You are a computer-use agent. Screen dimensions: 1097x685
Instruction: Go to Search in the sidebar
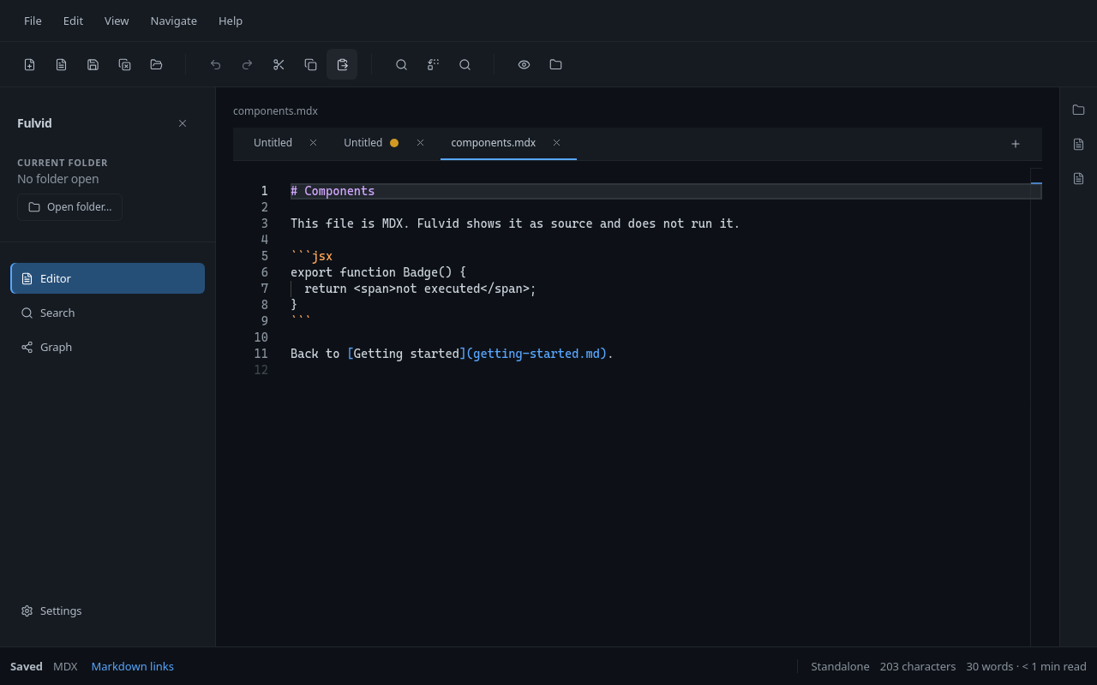pos(107,313)
